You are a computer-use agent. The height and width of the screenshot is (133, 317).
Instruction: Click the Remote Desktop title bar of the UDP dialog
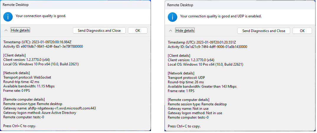pyautogui.click(x=240, y=5)
